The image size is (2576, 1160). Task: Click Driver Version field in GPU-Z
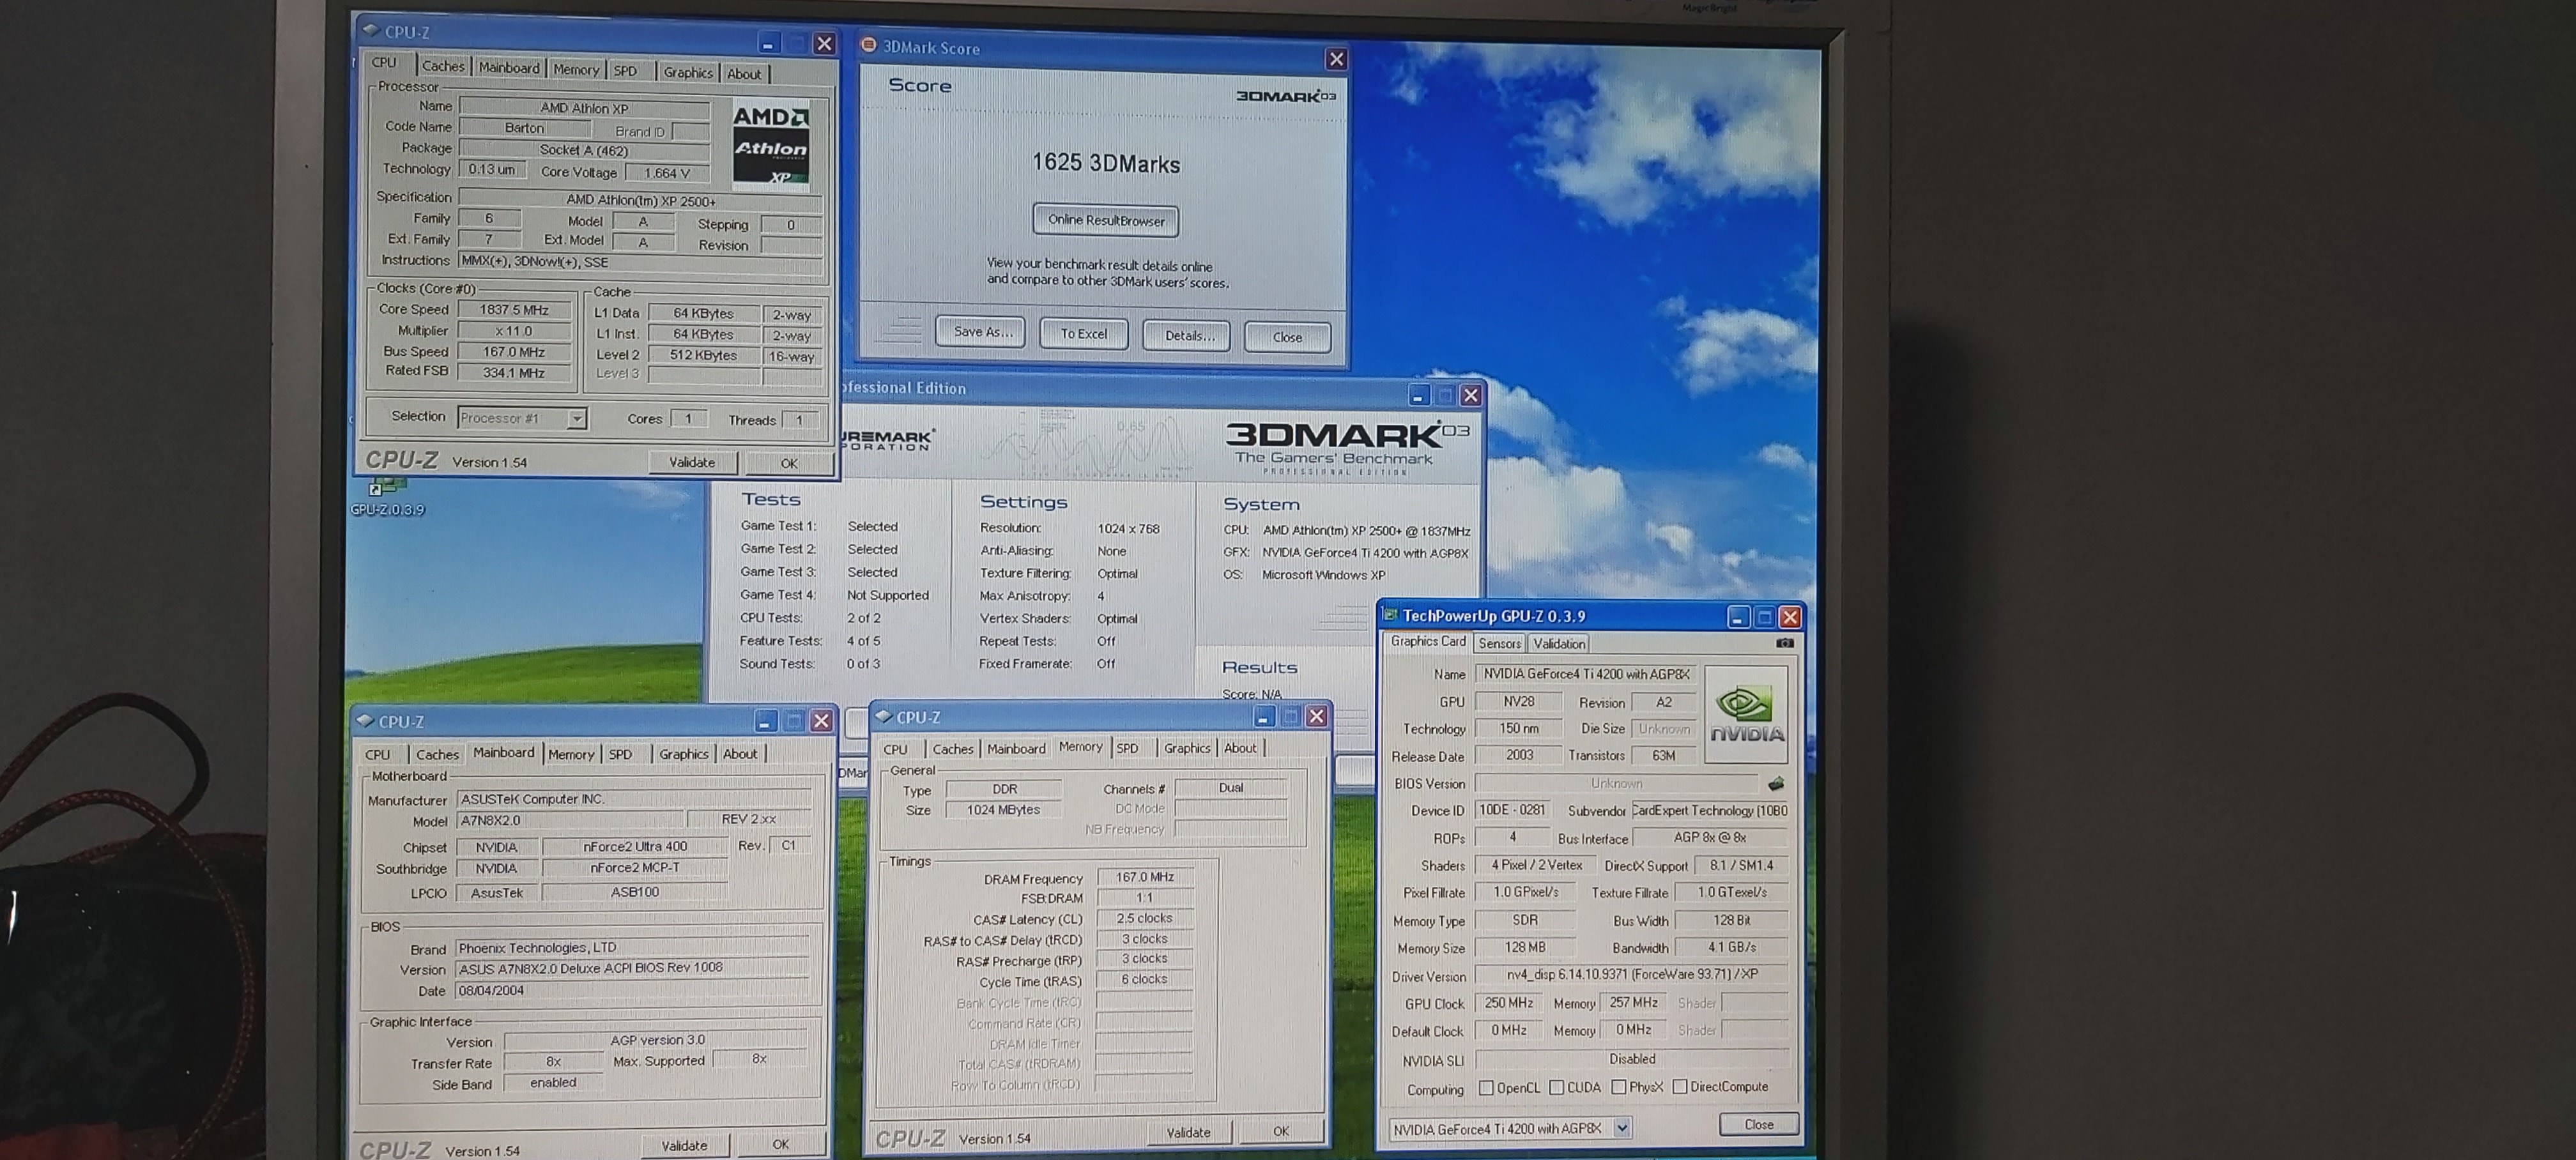[1632, 974]
